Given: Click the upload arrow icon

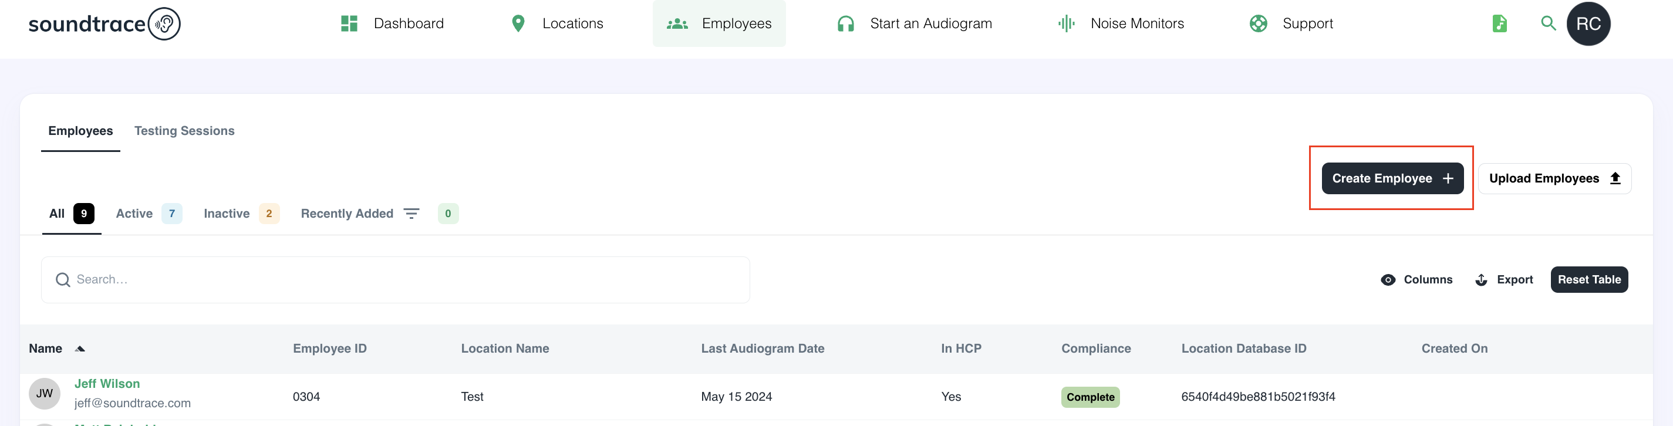Looking at the screenshot, I should (x=1615, y=178).
